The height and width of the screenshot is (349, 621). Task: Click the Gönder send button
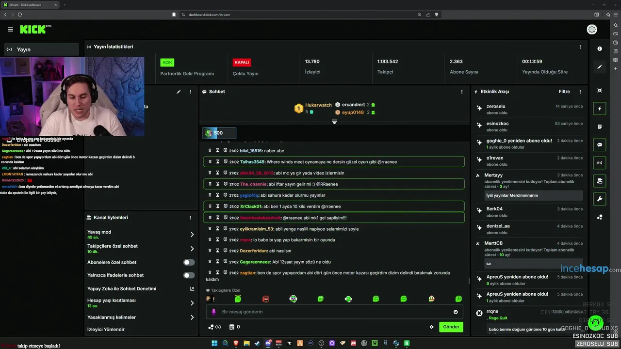(x=451, y=327)
